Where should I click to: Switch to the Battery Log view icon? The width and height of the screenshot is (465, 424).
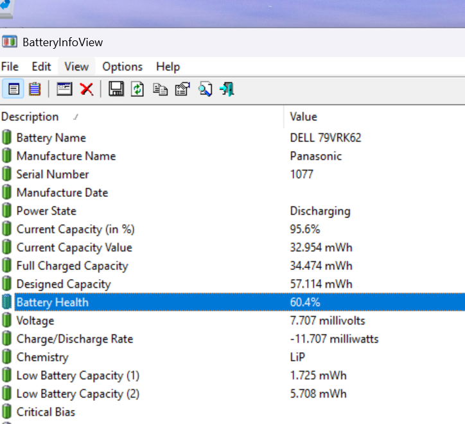point(35,89)
